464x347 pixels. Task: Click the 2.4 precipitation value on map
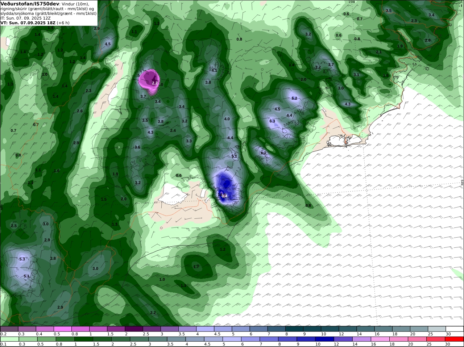point(173,130)
